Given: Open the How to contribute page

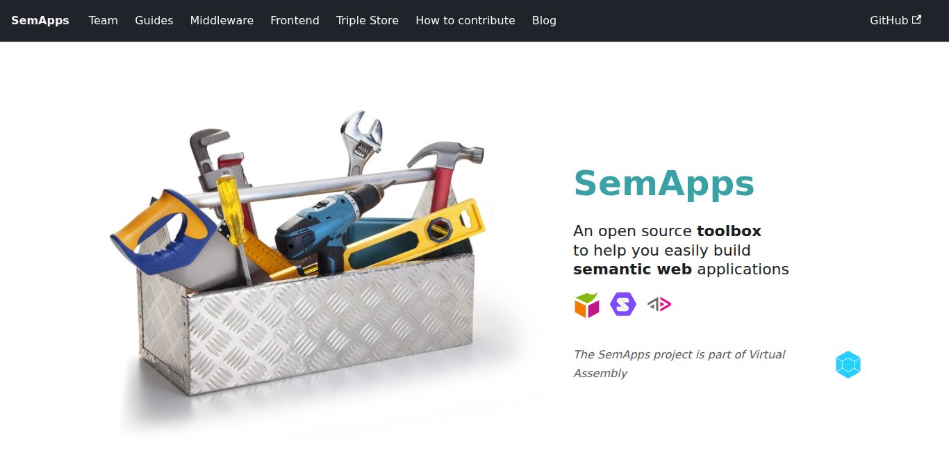Looking at the screenshot, I should click(465, 20).
